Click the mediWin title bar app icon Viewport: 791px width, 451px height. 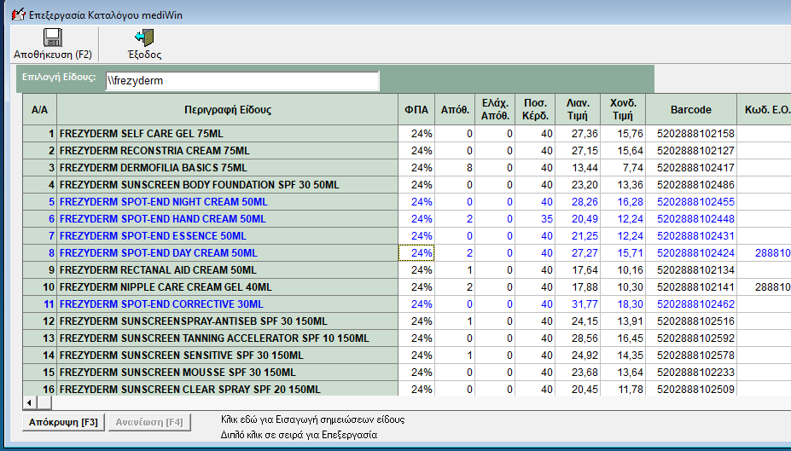pos(18,14)
